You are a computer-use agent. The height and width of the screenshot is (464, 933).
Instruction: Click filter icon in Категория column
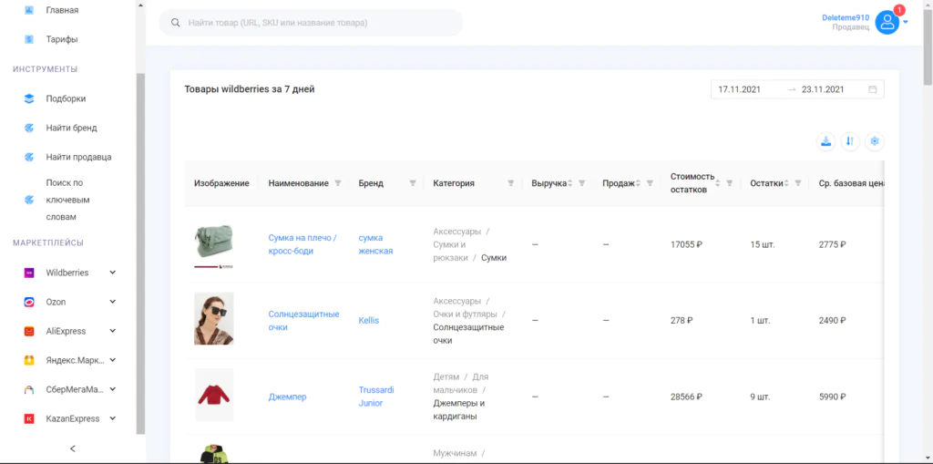[x=510, y=183]
